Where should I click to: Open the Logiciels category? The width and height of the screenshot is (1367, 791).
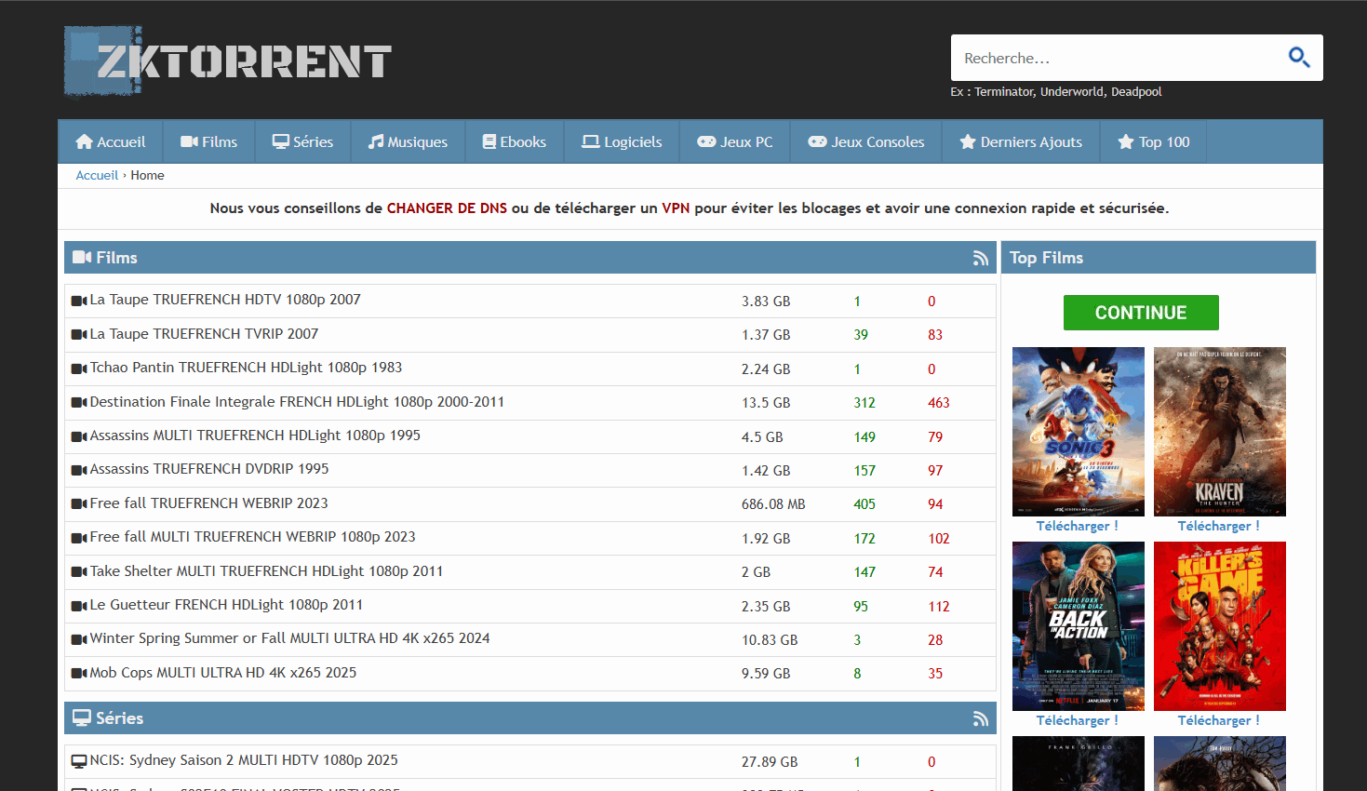622,141
